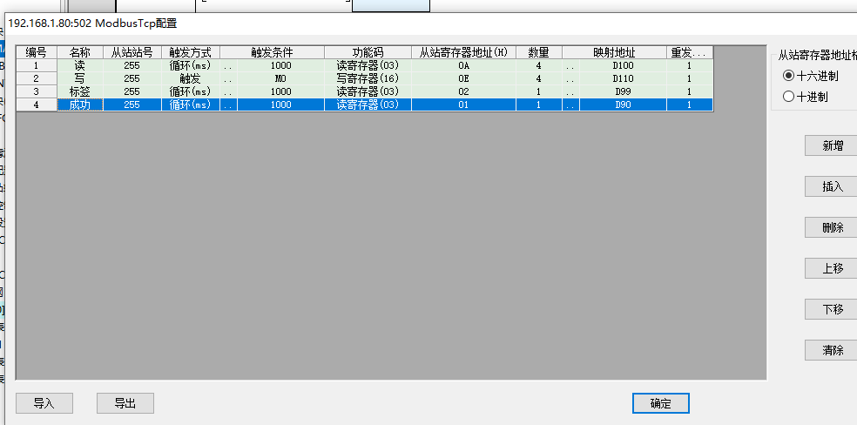Click trigger mode cell 触发 in row 写
Image resolution: width=857 pixels, height=425 pixels.
(191, 78)
